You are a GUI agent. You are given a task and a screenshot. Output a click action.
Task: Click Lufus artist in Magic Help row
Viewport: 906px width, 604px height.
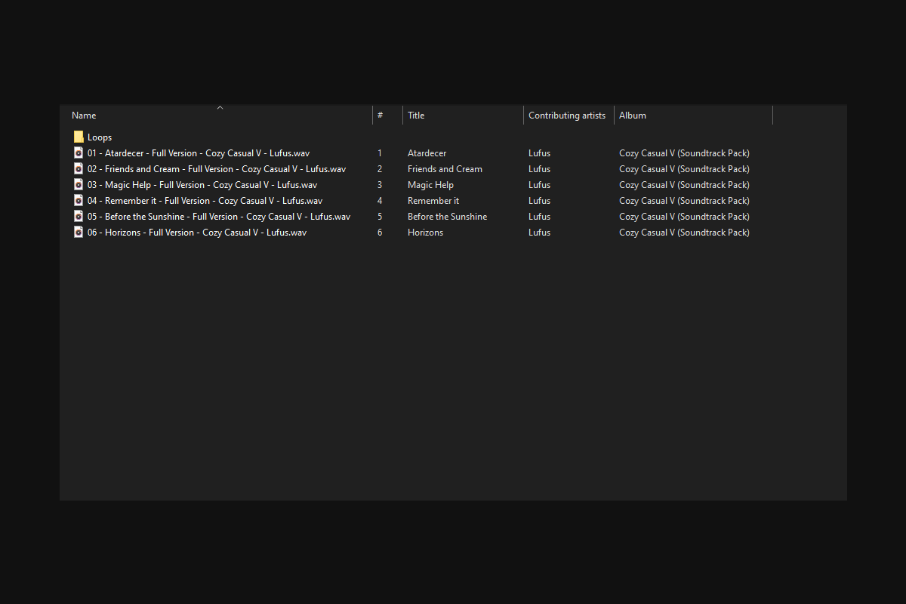(x=539, y=185)
